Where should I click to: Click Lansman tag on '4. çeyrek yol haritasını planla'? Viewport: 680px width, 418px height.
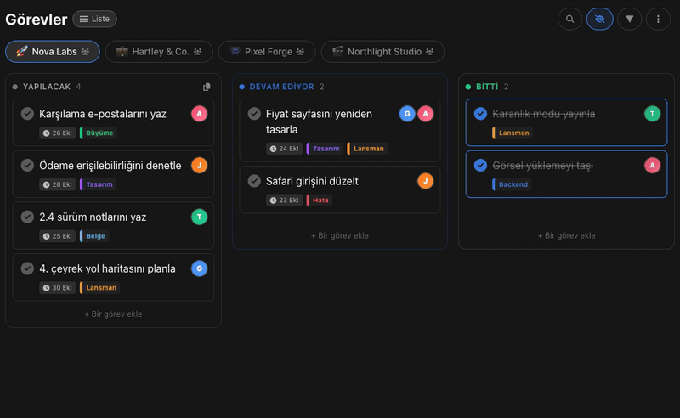[99, 287]
